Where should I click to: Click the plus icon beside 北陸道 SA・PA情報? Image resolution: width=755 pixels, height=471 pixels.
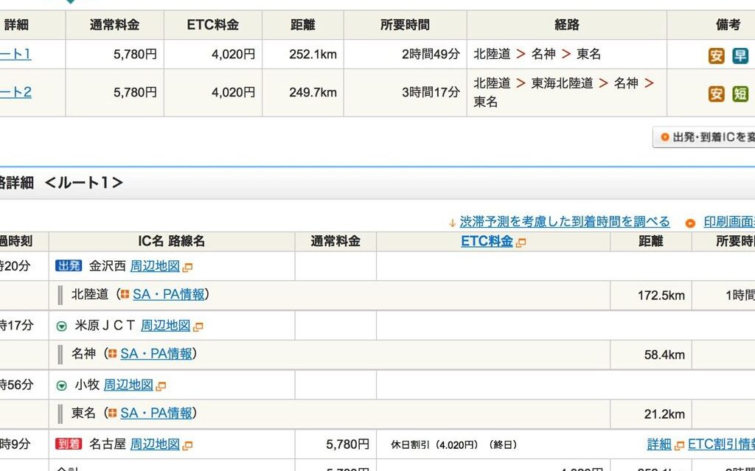(124, 295)
